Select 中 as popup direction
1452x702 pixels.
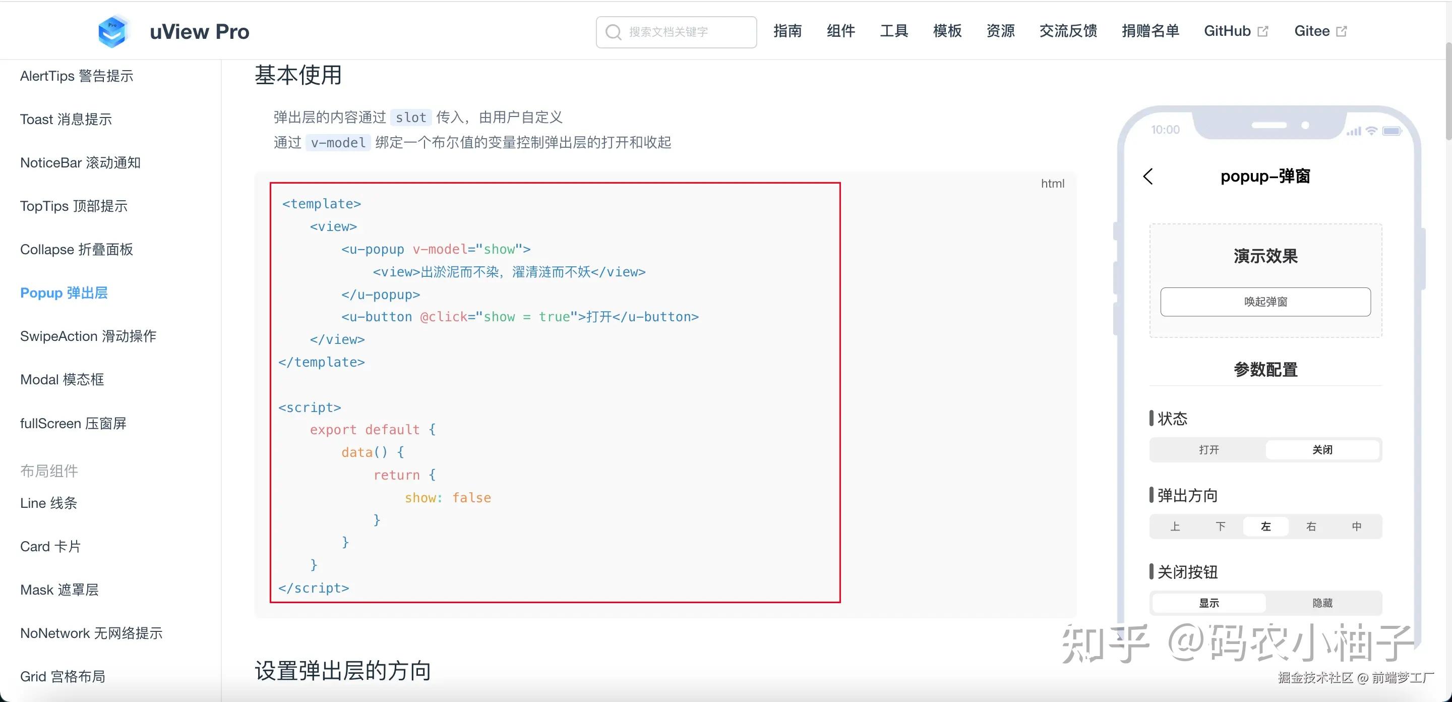coord(1356,526)
